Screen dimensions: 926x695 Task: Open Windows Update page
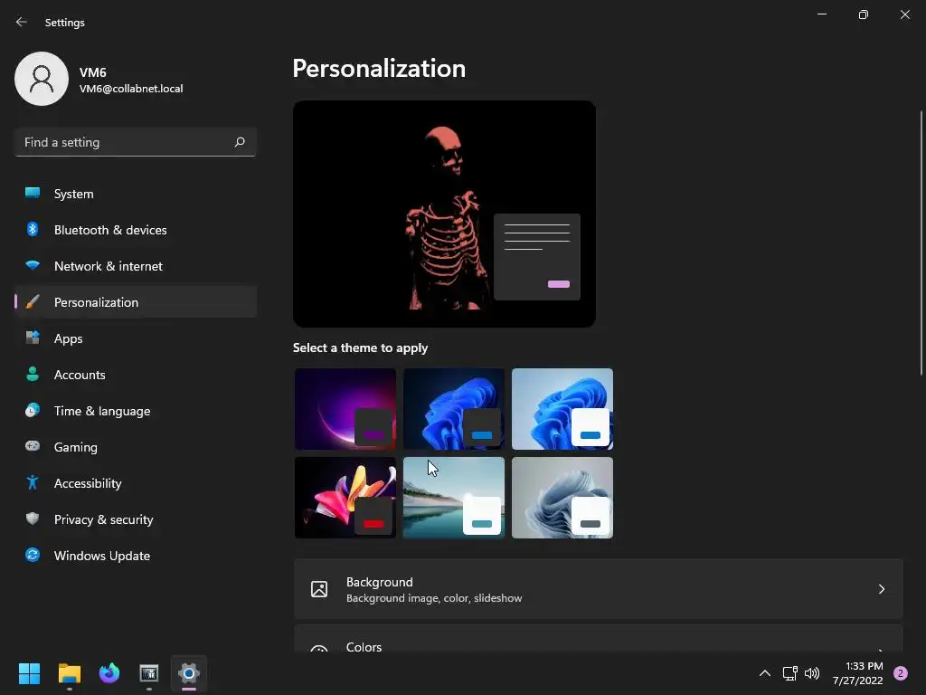pos(136,555)
